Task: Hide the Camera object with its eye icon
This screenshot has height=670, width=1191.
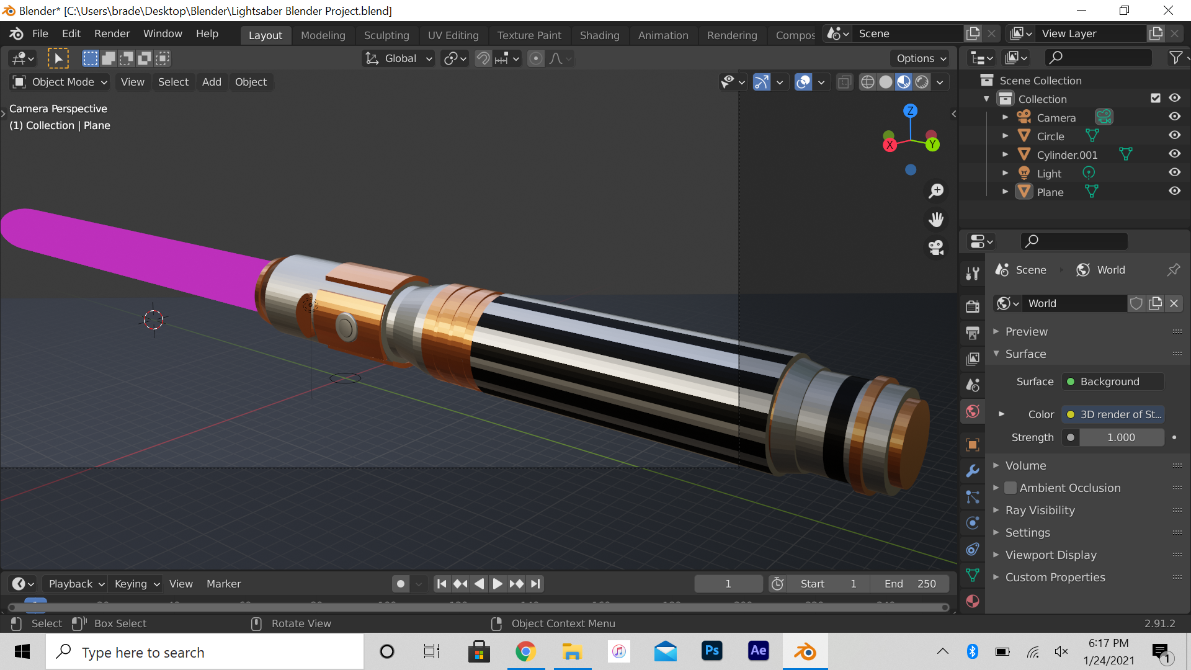Action: (x=1174, y=117)
